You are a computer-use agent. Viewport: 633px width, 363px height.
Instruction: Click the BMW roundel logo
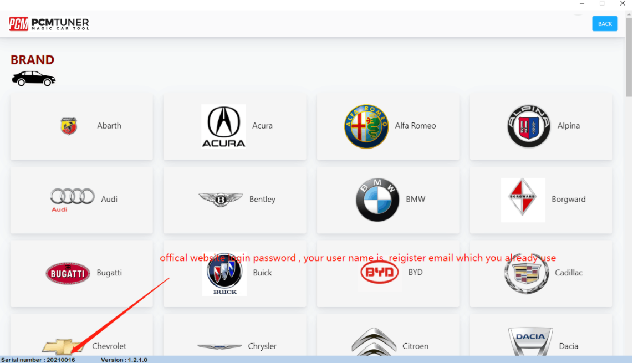377,200
